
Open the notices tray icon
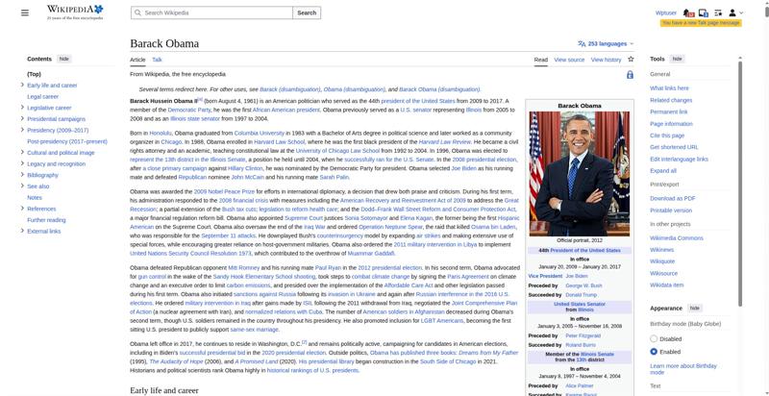[x=704, y=12]
